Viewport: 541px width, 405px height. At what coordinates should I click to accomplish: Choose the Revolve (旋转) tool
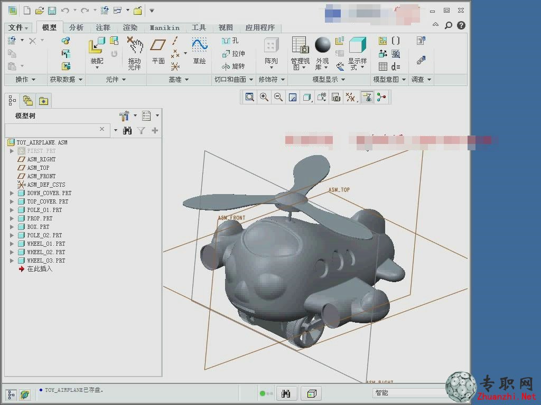(233, 66)
